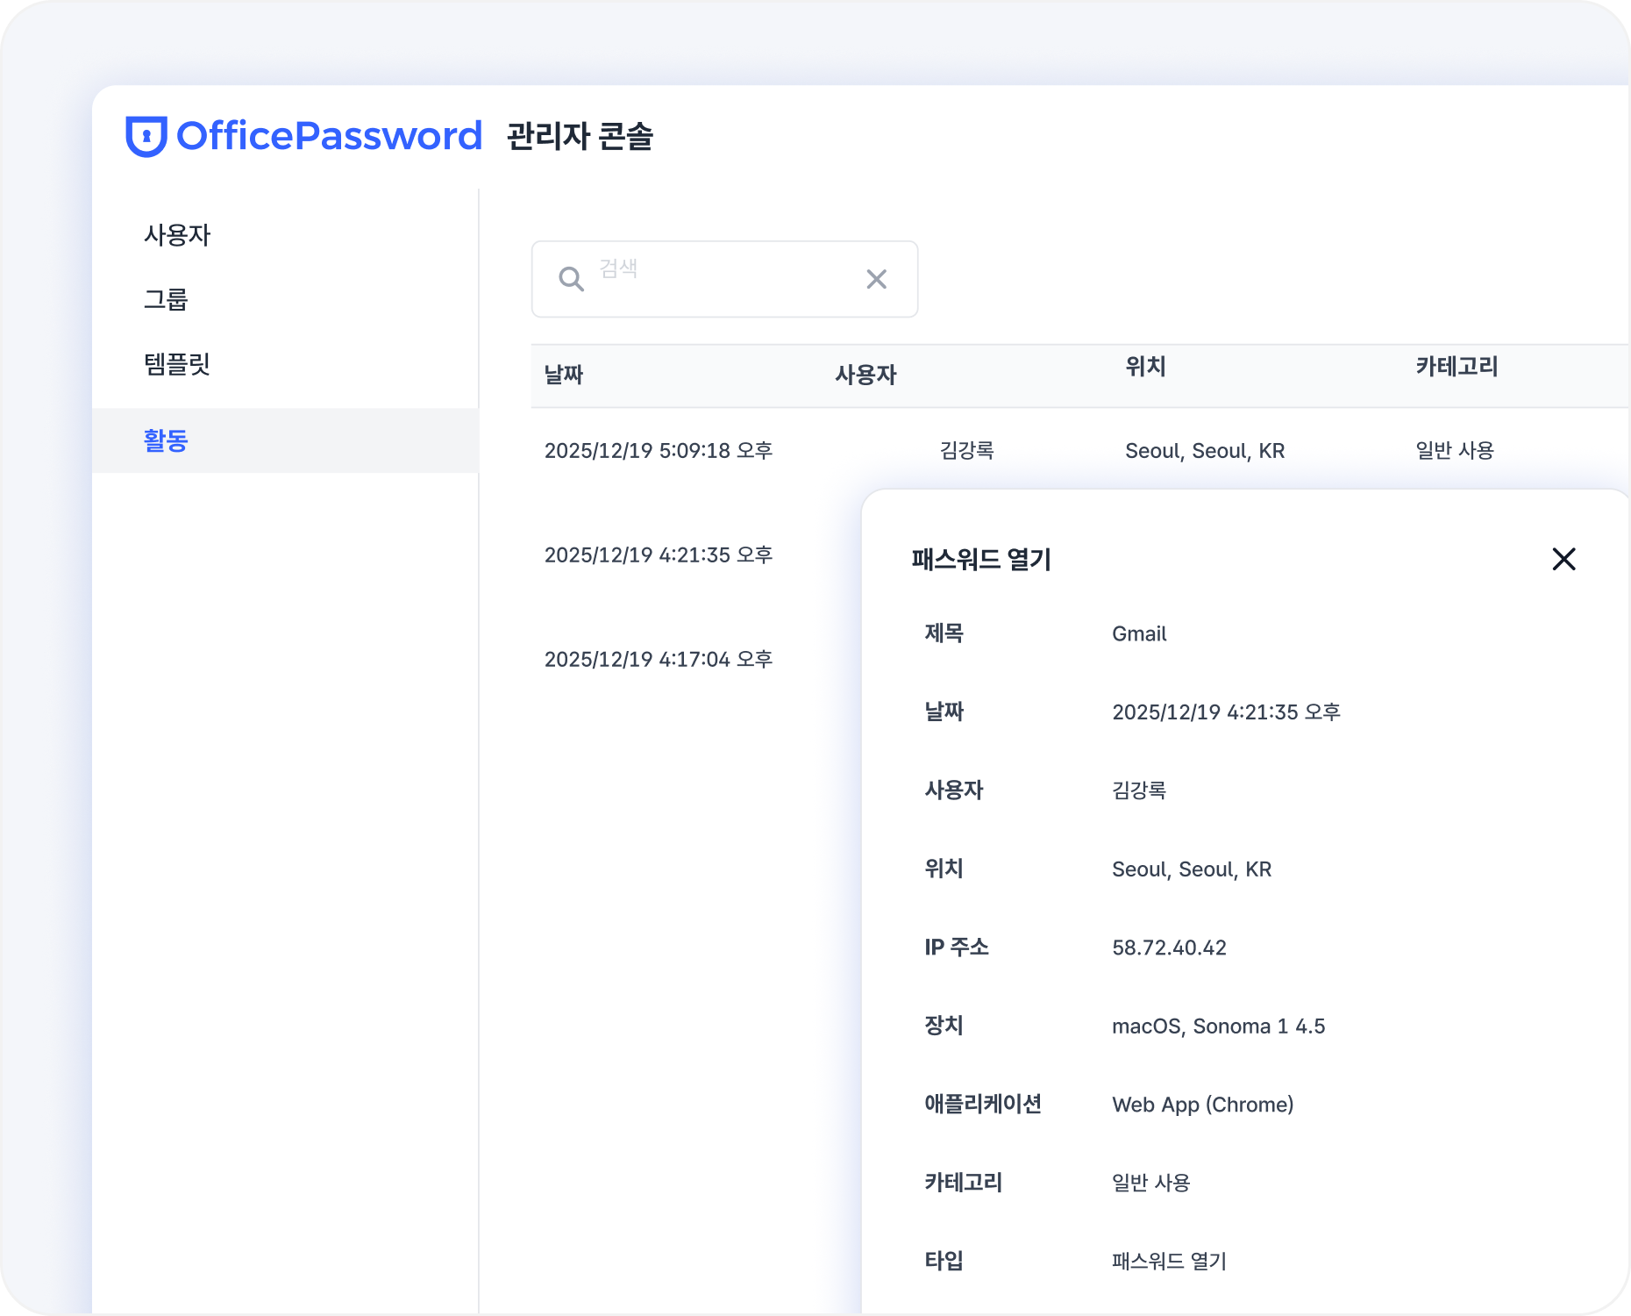Select the 4:21:35 오후 activity row
Screen dimensions: 1631x1316
(658, 554)
